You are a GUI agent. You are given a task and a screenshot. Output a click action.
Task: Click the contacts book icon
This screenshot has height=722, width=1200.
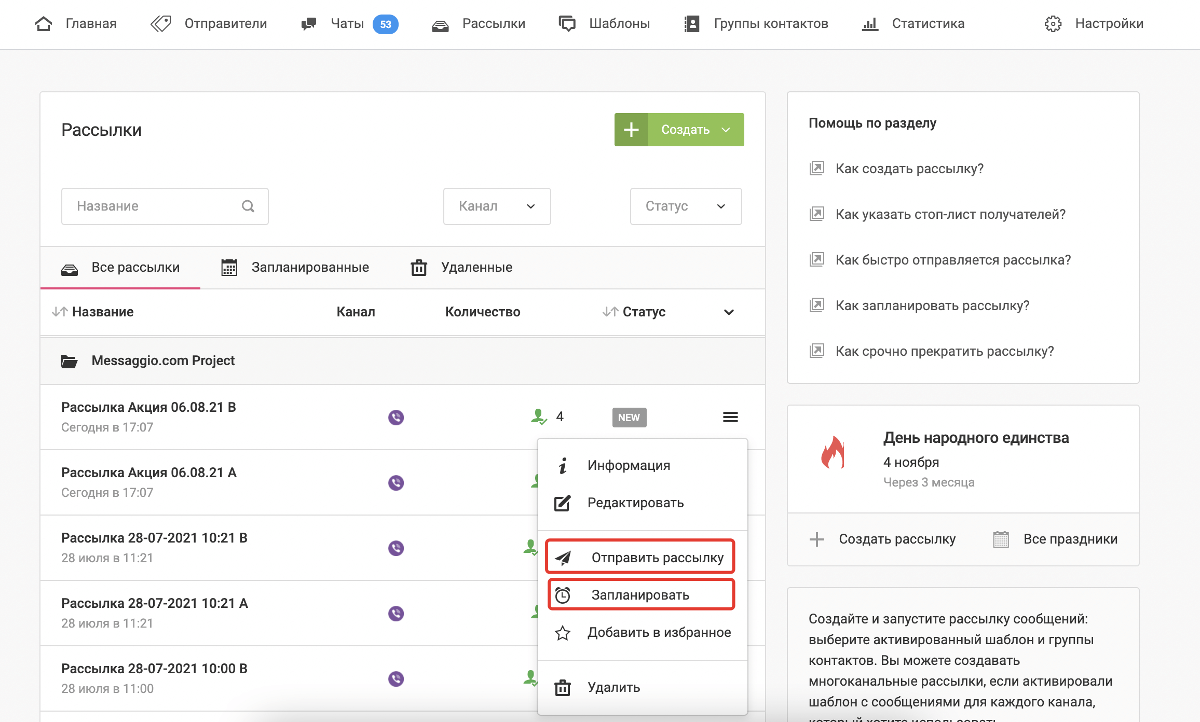[692, 24]
